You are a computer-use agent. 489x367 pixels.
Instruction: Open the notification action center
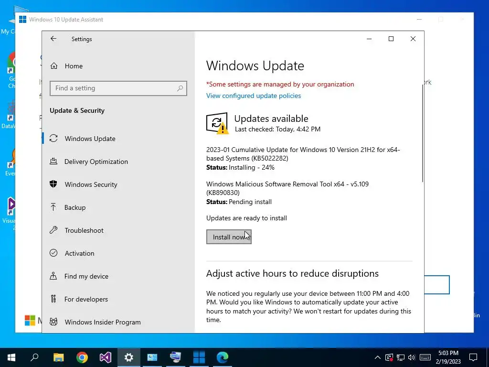pos(473,357)
